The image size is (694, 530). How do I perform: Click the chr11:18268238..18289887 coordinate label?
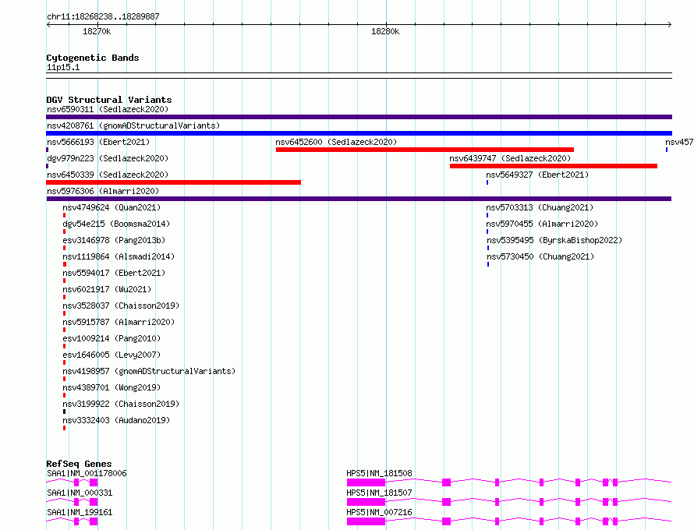point(103,17)
